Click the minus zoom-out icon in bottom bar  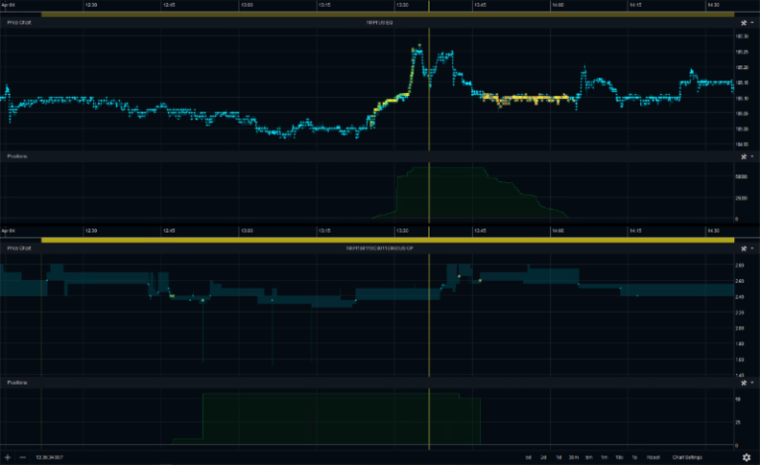23,457
